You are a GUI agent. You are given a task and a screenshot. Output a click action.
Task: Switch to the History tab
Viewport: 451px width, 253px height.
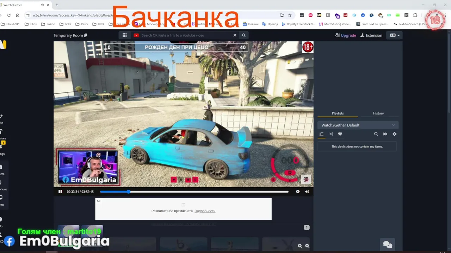coord(378,113)
